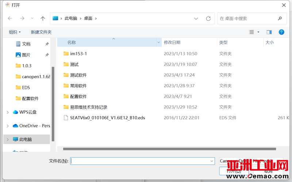Select 此电脑 in the address breadcrumb
Viewport: 292px width, 182px height.
pyautogui.click(x=71, y=19)
